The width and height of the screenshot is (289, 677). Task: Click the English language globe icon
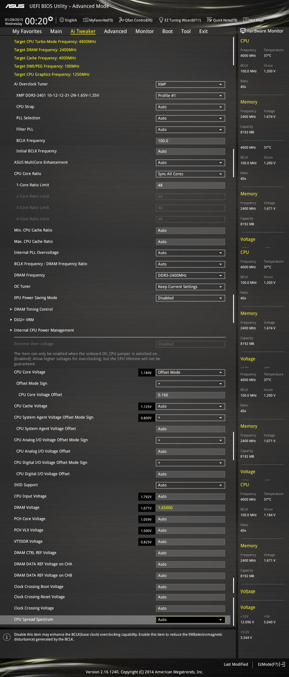coord(62,20)
